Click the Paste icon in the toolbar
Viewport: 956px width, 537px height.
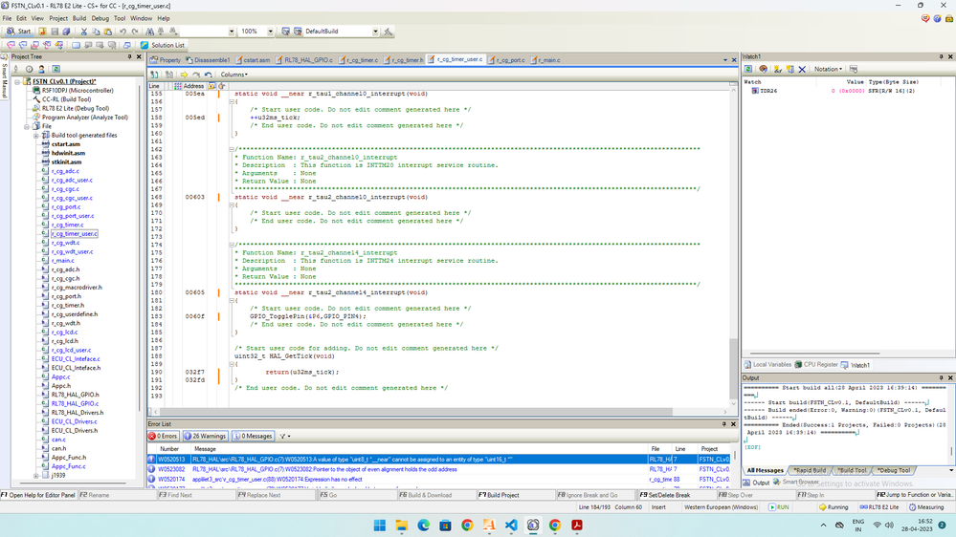click(107, 31)
